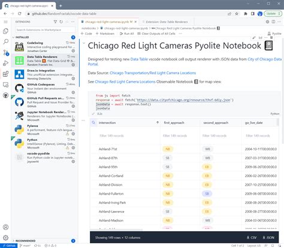
Task: Click the filter extensions funnel icon
Action: click(55, 22)
